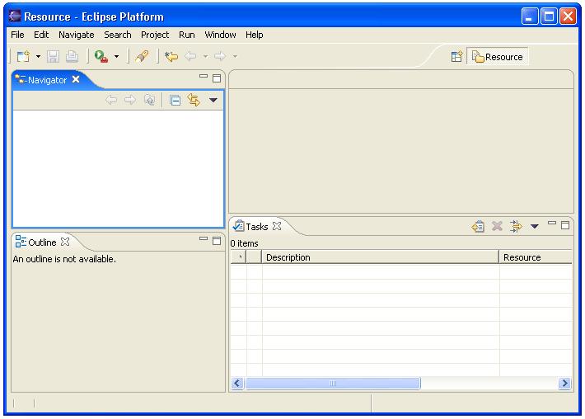The width and height of the screenshot is (585, 419).
Task: Open the Tasks view menu triangle
Action: 534,226
